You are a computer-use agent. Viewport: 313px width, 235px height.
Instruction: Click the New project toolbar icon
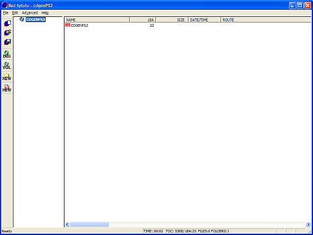(x=7, y=23)
